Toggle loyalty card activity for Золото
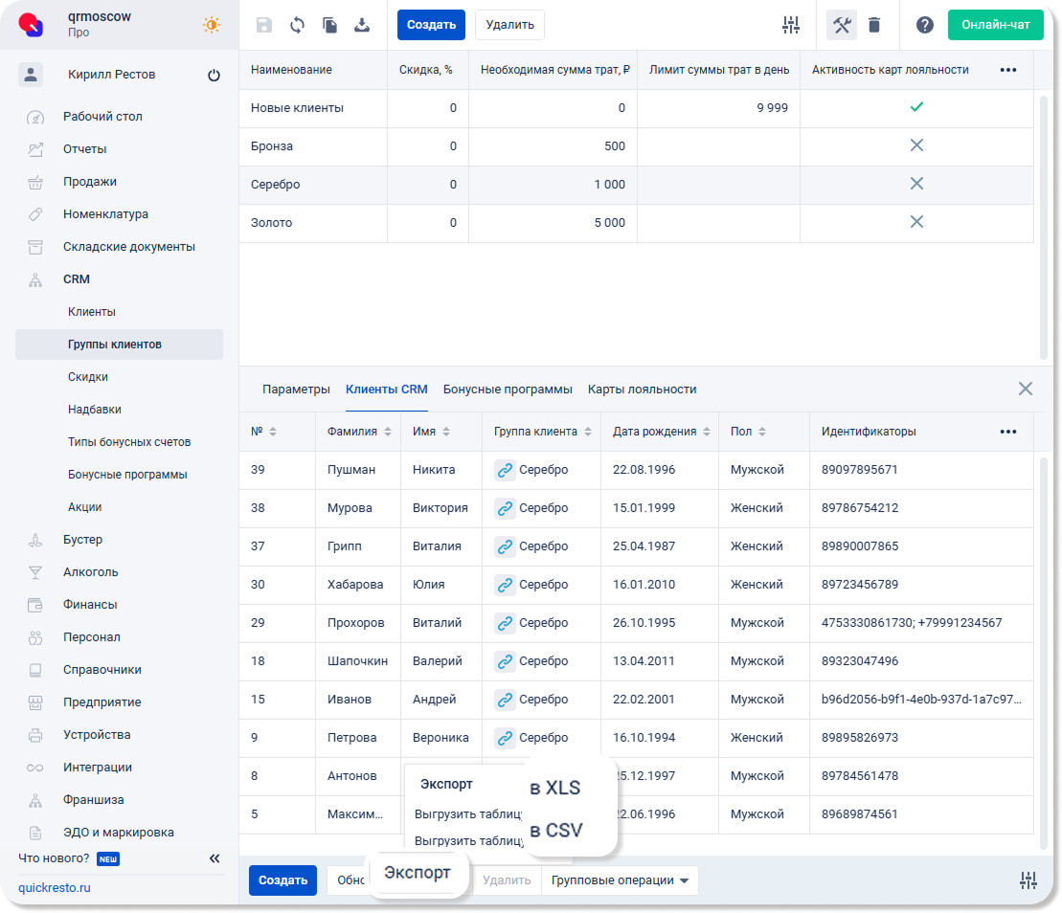Screen dimensions: 1062x913 coord(916,222)
